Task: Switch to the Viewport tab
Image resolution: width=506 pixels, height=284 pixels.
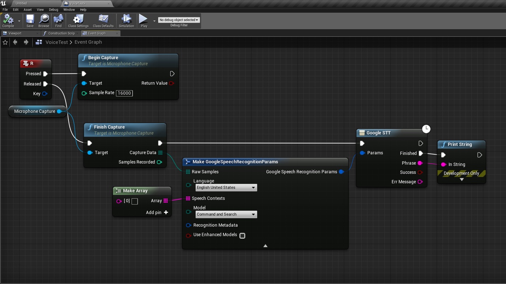Action: coord(20,34)
